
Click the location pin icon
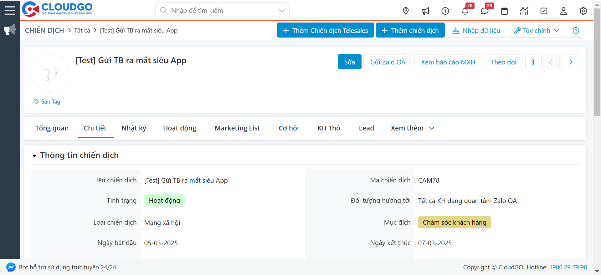406,11
